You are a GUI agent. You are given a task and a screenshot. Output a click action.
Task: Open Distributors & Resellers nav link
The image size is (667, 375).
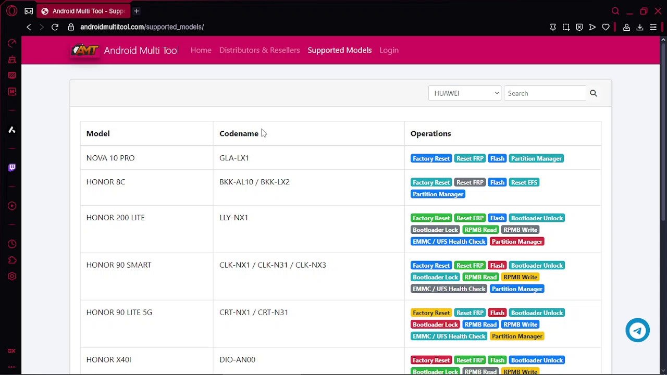coord(260,50)
